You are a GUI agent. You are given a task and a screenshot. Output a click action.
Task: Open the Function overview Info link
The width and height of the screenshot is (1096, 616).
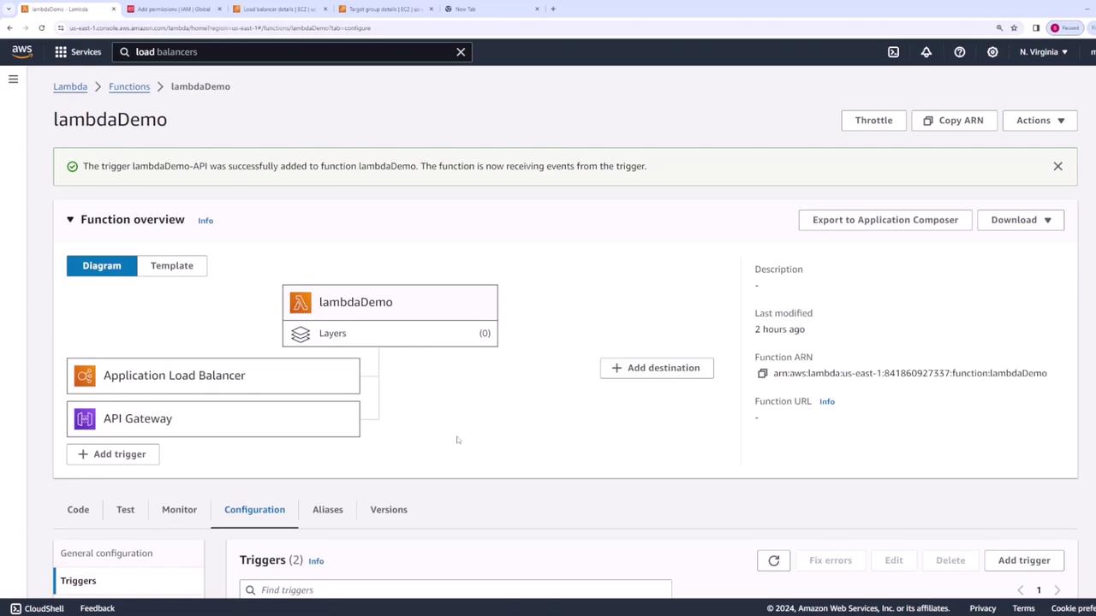point(205,221)
